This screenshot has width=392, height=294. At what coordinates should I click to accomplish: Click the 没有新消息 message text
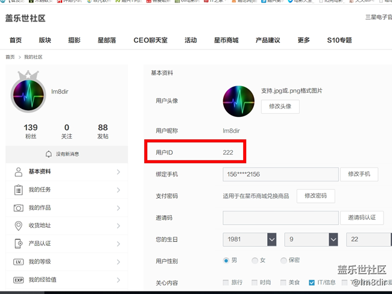68,154
